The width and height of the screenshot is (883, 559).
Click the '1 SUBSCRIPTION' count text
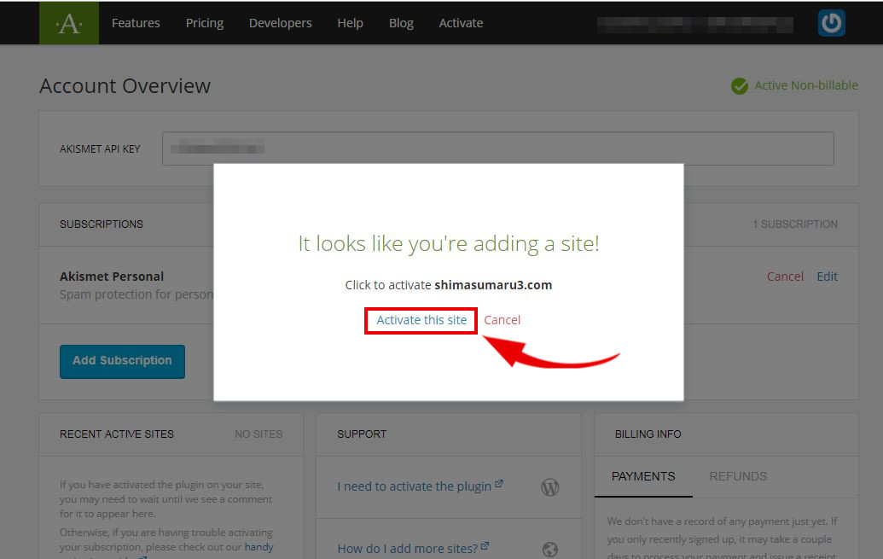[795, 224]
